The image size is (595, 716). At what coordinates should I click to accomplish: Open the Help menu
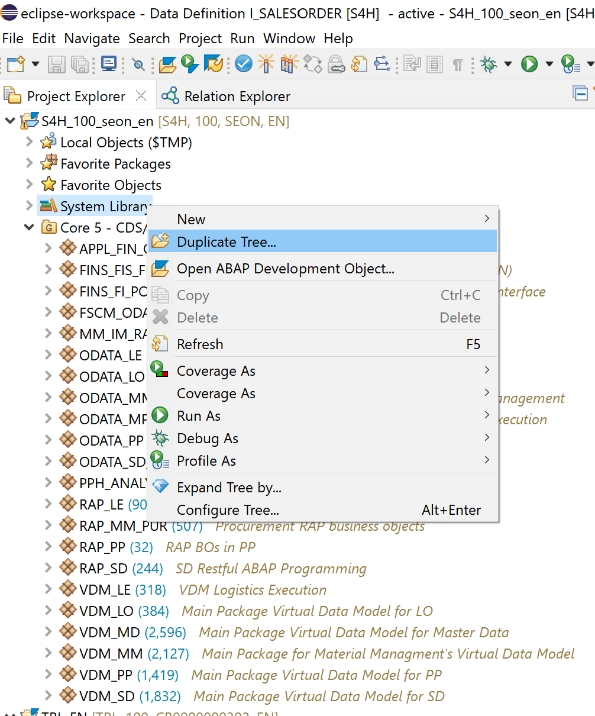click(338, 38)
